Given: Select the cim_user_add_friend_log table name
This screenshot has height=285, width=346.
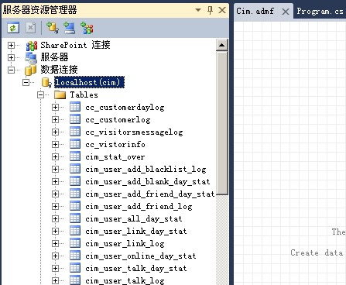Looking at the screenshot, I should (139, 207).
